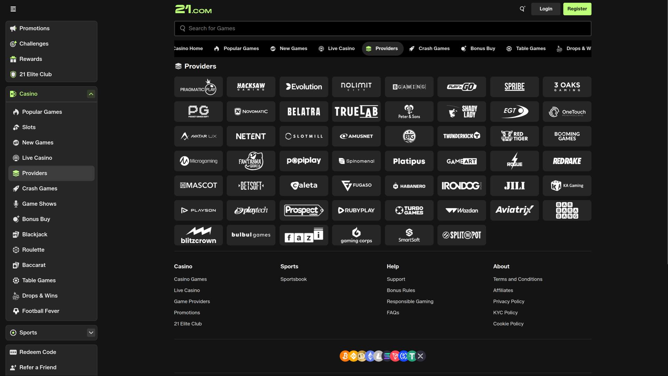Select the Spribe provider logo
Viewport: 668px width, 376px height.
pyautogui.click(x=515, y=87)
